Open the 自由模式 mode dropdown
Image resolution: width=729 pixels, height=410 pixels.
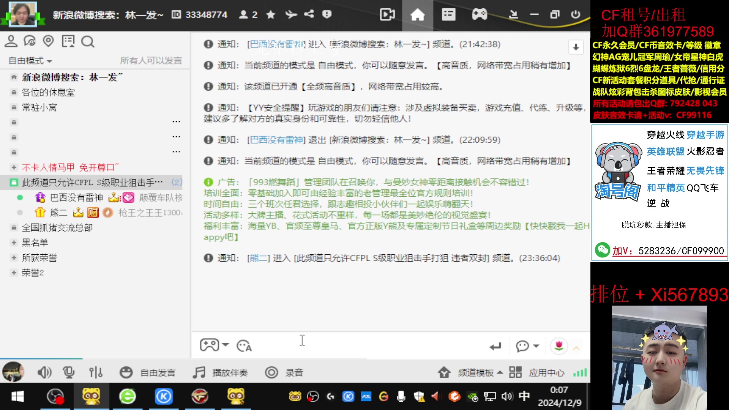(x=30, y=61)
